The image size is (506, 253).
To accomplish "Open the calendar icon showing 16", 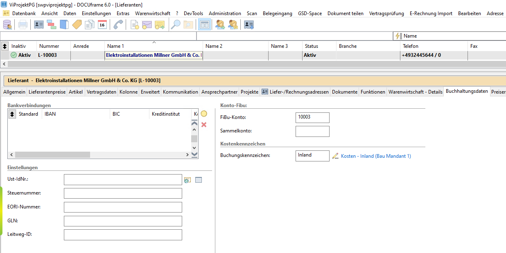I will tap(102, 25).
